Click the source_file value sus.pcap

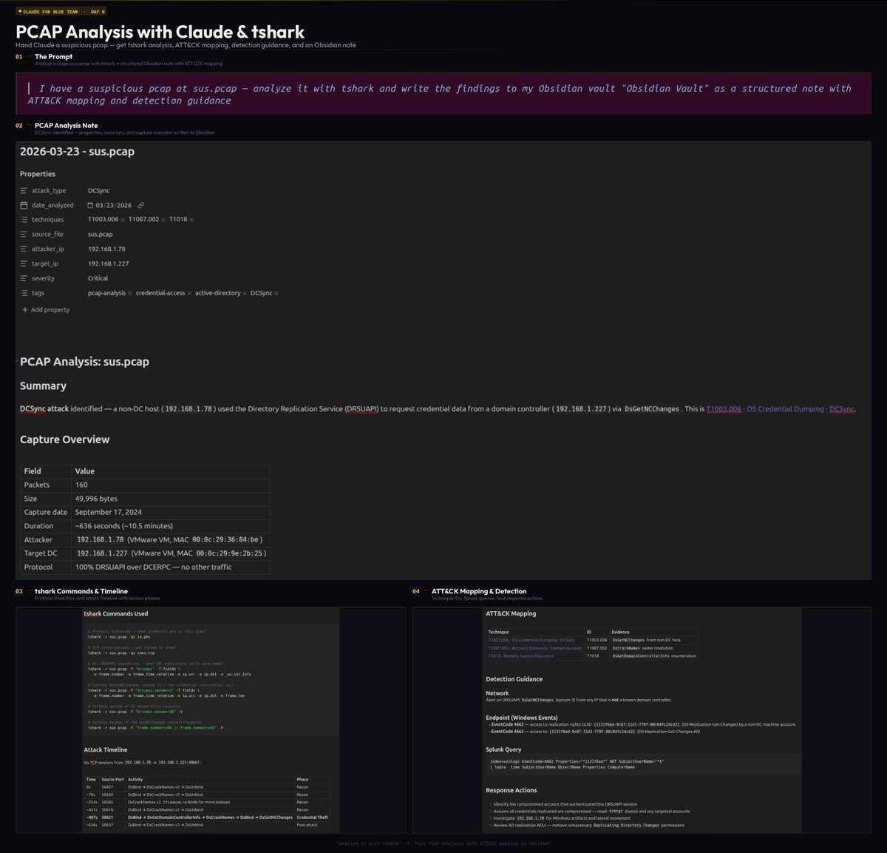(101, 235)
